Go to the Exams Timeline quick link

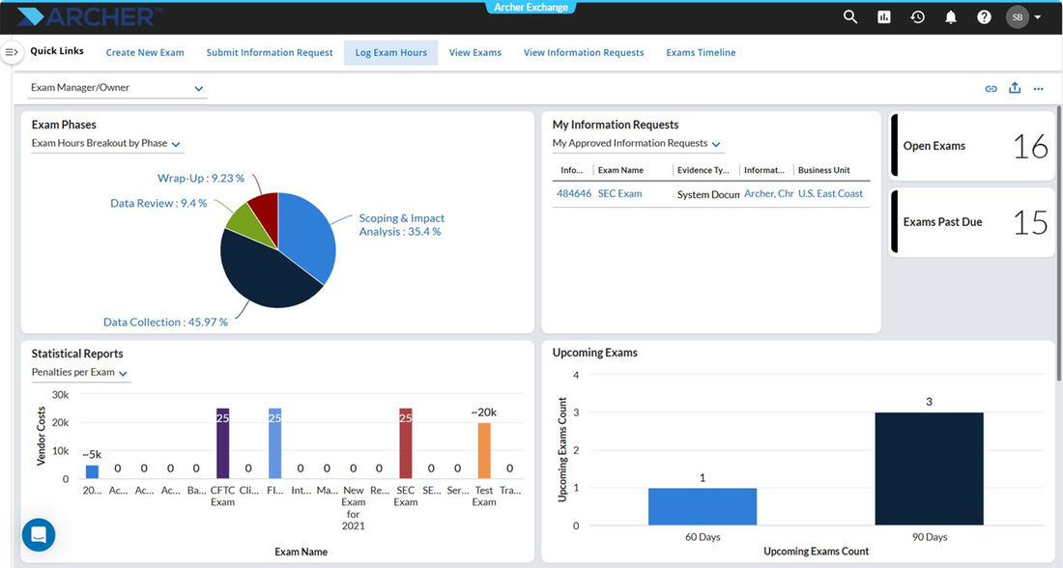click(x=701, y=53)
